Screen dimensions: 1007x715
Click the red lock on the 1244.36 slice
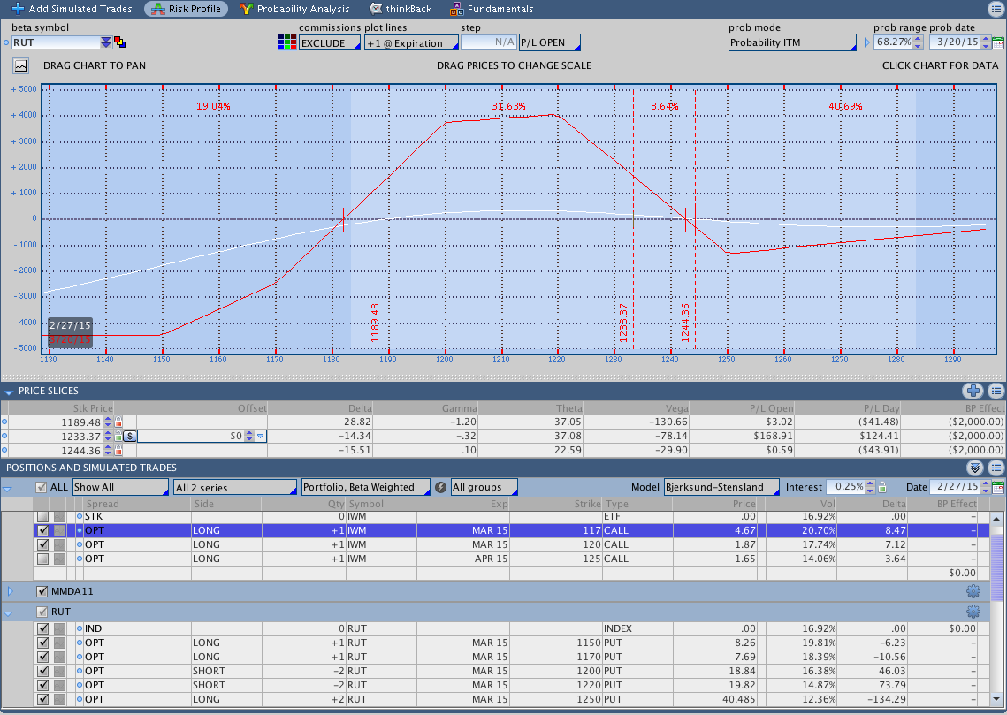click(x=118, y=451)
